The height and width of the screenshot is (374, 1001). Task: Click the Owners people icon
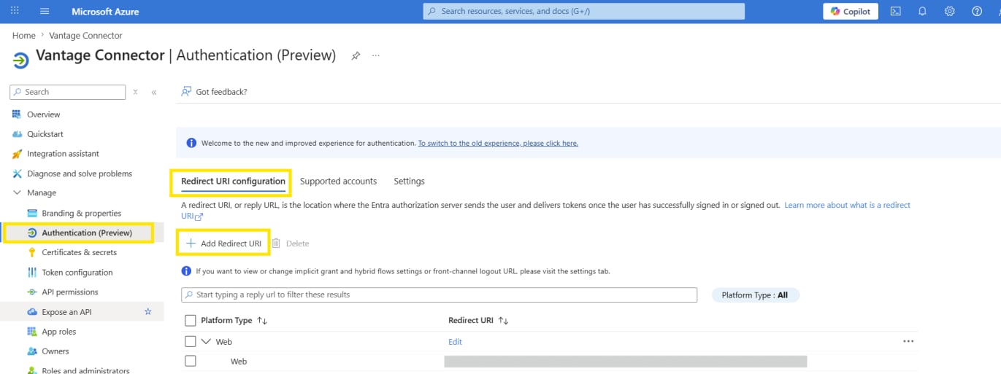tap(32, 351)
